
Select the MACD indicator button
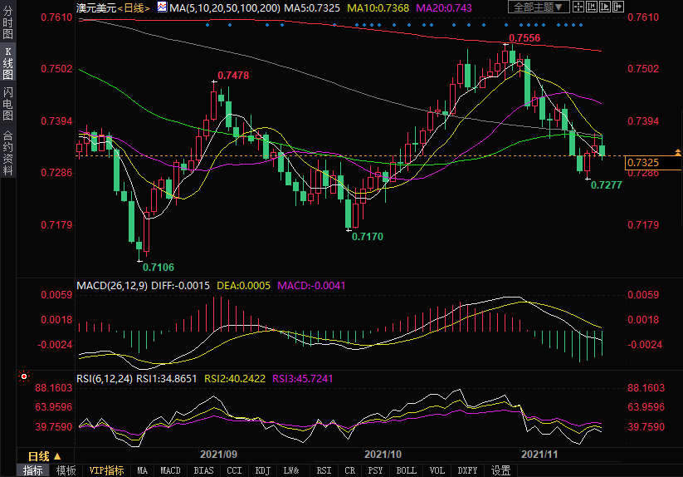click(170, 470)
